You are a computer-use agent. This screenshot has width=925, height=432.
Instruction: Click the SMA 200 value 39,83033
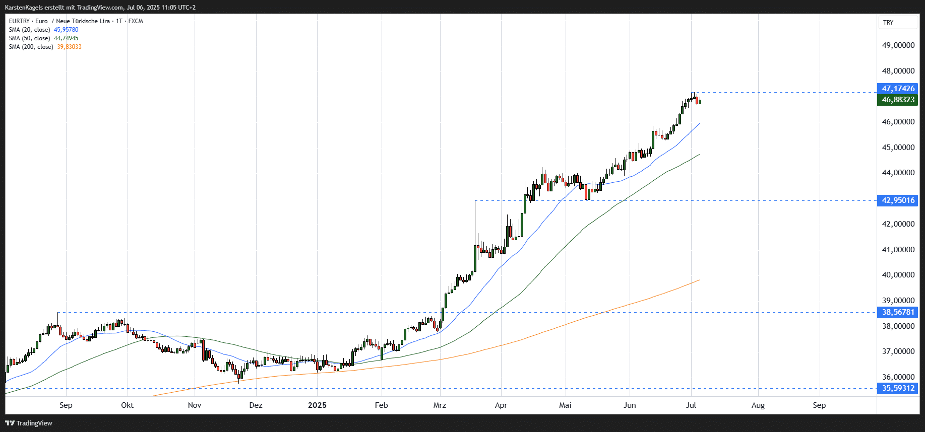pyautogui.click(x=69, y=47)
